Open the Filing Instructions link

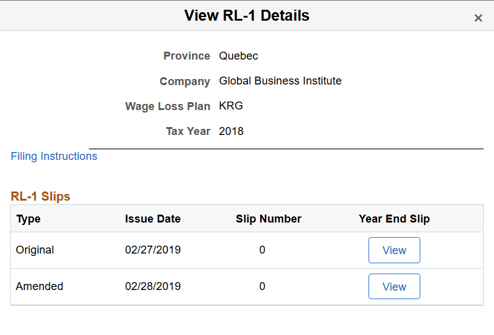click(x=54, y=156)
